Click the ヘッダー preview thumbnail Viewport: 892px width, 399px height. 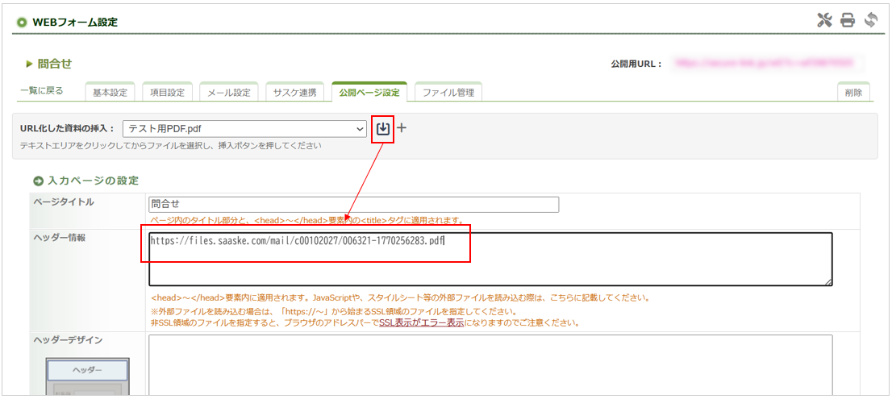[x=87, y=369]
